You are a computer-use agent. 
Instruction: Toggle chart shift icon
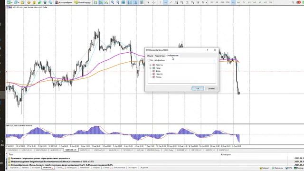135,2
